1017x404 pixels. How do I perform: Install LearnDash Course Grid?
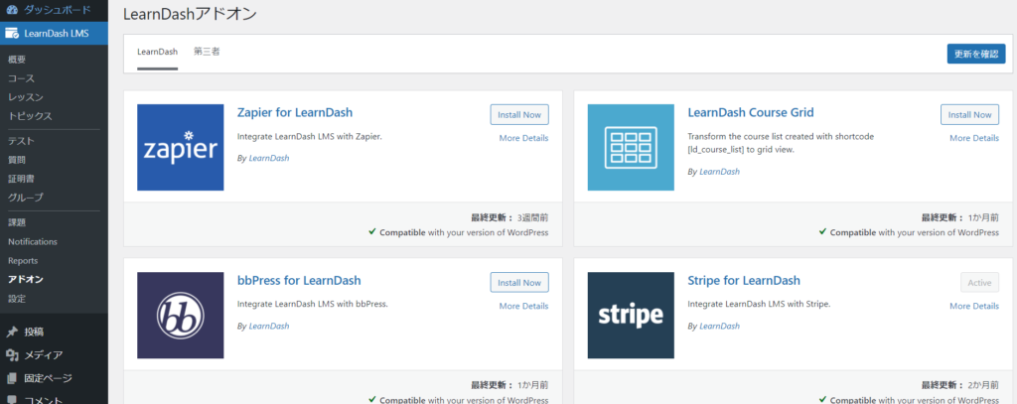click(x=969, y=115)
